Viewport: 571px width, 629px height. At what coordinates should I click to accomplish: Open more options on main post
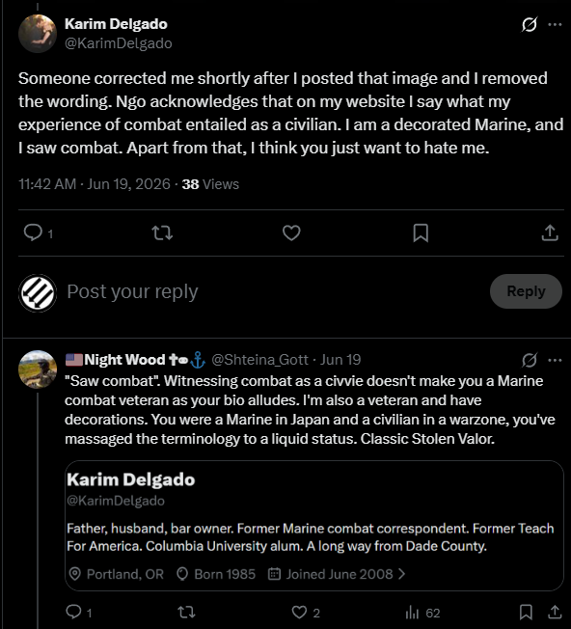click(555, 24)
